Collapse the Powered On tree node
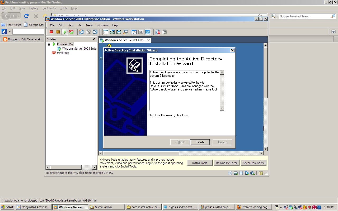338x211 pixels. (x=49, y=44)
